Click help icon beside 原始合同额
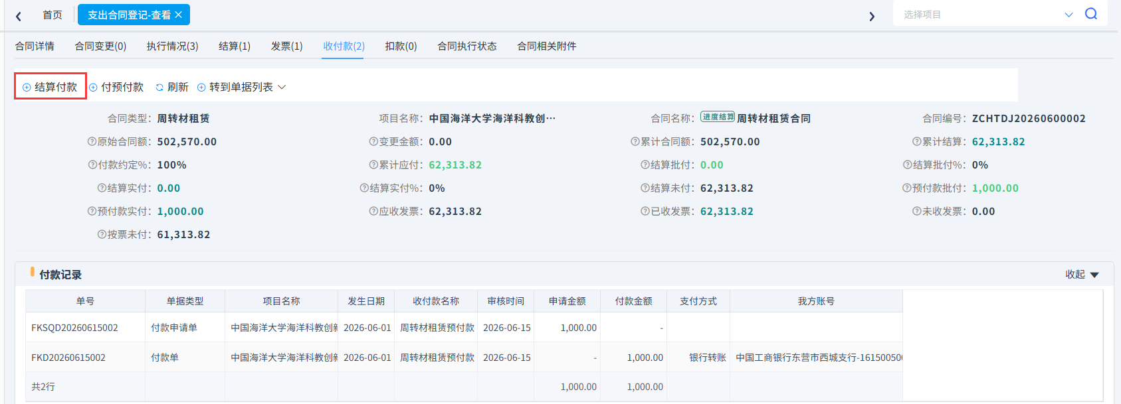The image size is (1121, 404). tap(92, 142)
